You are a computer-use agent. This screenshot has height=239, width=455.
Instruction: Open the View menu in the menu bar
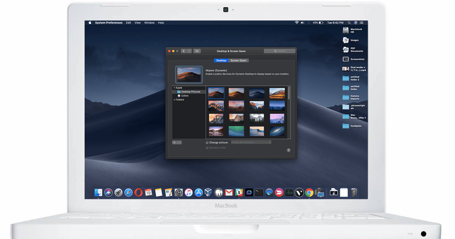(138, 22)
